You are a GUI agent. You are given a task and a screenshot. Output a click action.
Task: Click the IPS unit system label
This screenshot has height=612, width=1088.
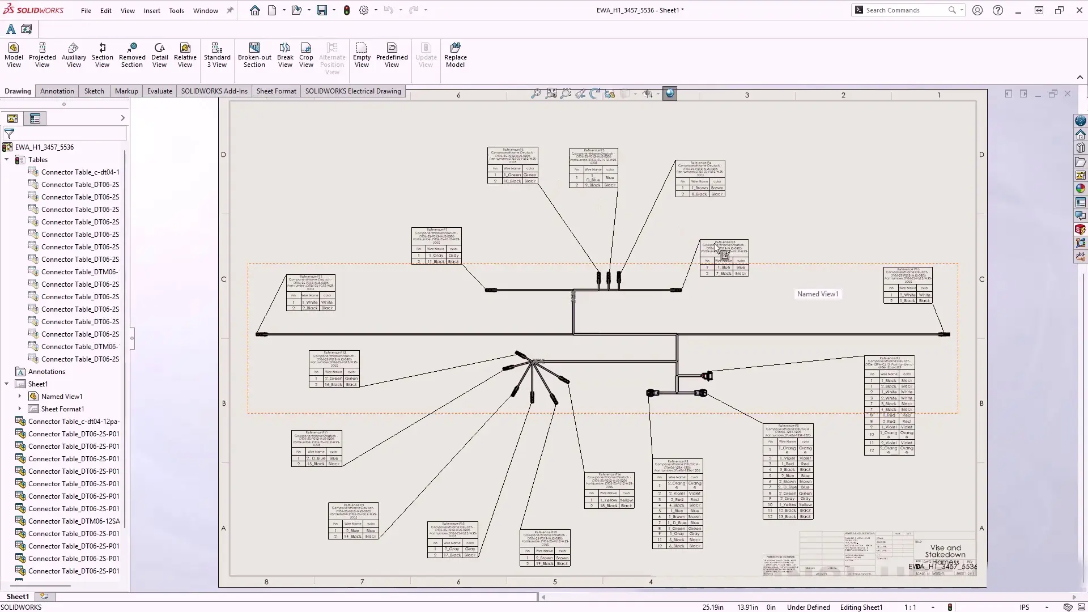1025,607
